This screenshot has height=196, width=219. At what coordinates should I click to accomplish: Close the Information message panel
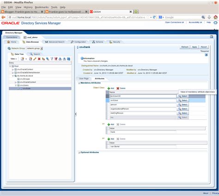pos(206,55)
